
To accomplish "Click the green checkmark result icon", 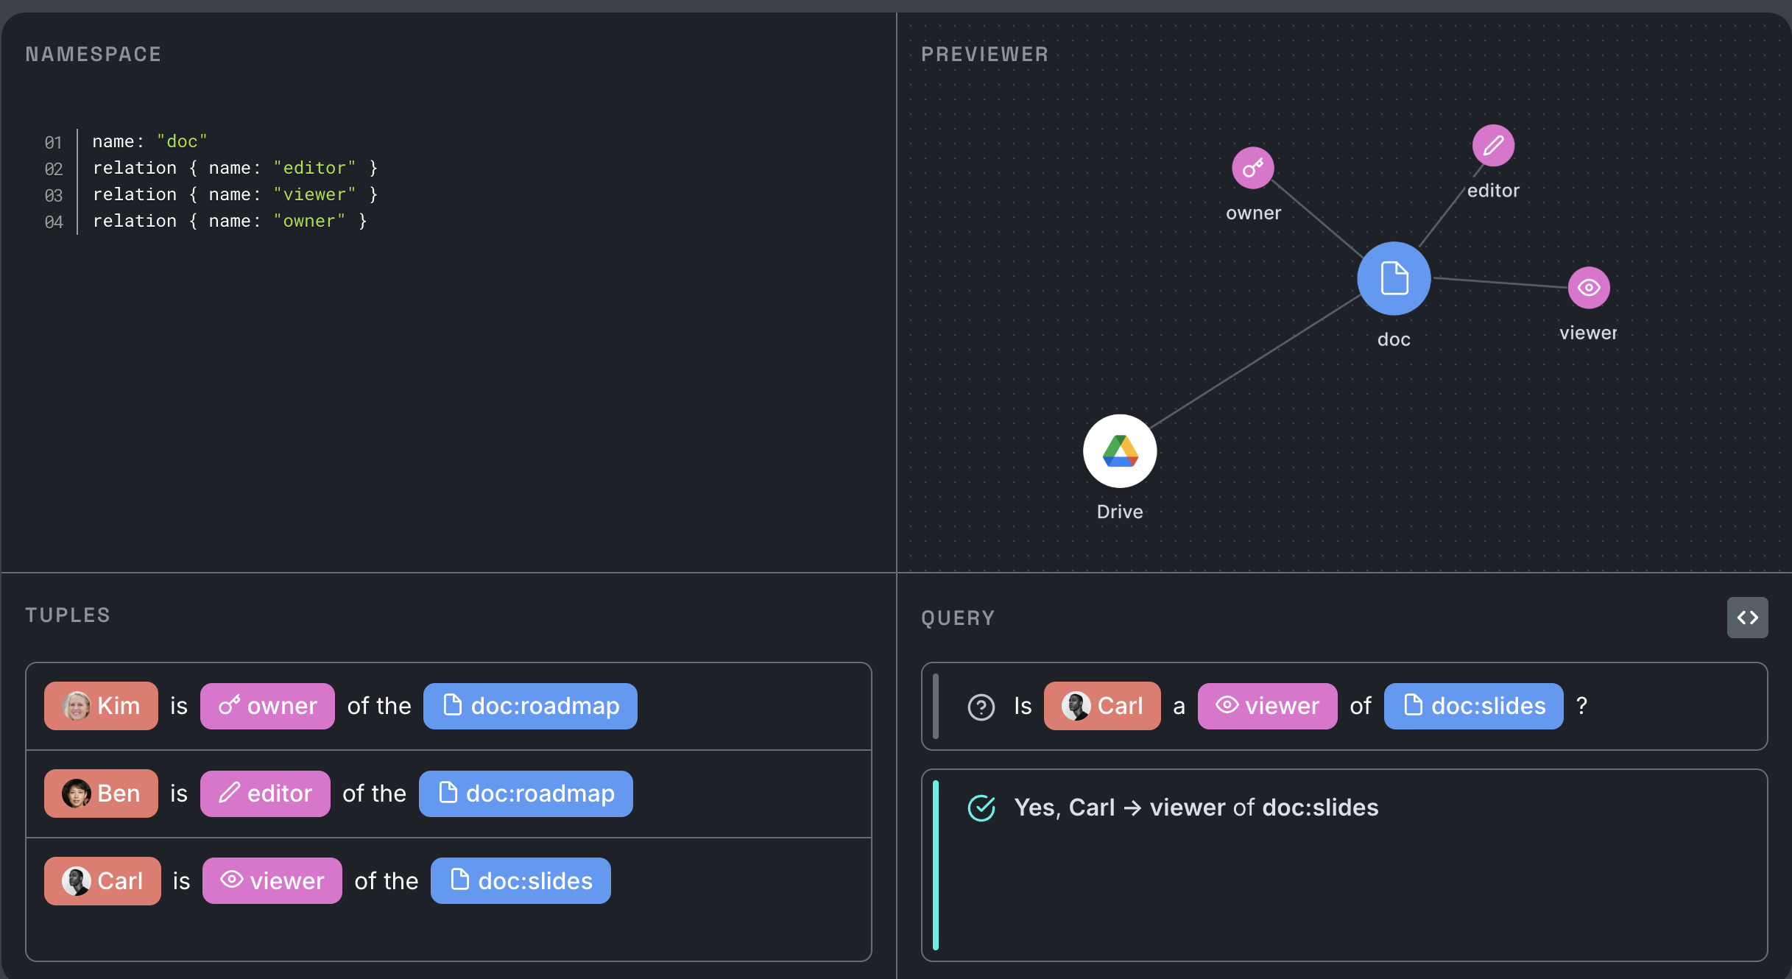I will [x=981, y=808].
